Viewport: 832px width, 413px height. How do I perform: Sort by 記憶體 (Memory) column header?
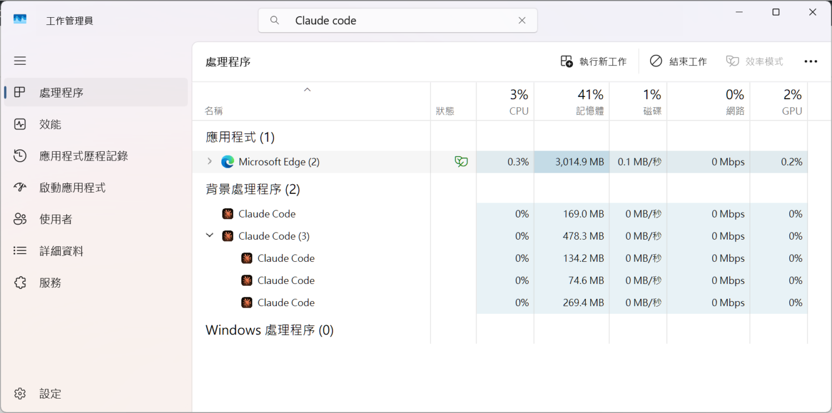(x=572, y=101)
